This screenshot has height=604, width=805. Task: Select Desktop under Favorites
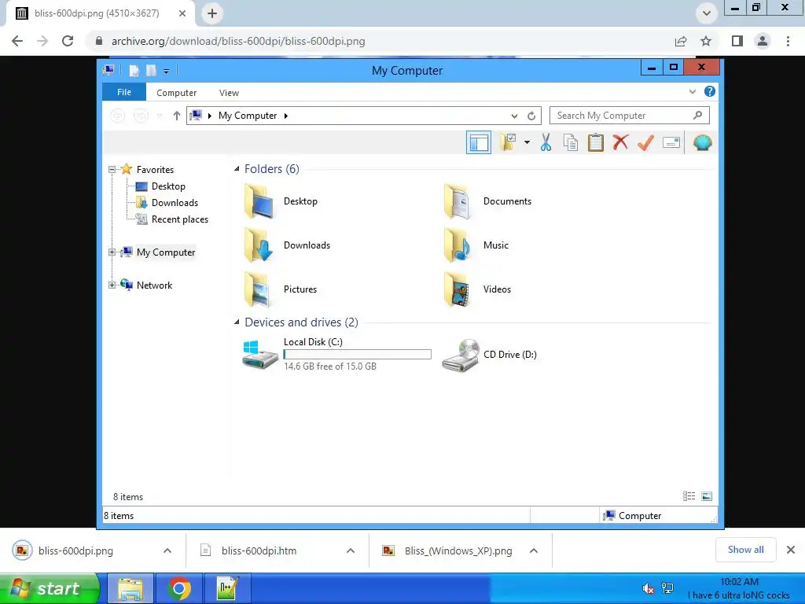(168, 186)
